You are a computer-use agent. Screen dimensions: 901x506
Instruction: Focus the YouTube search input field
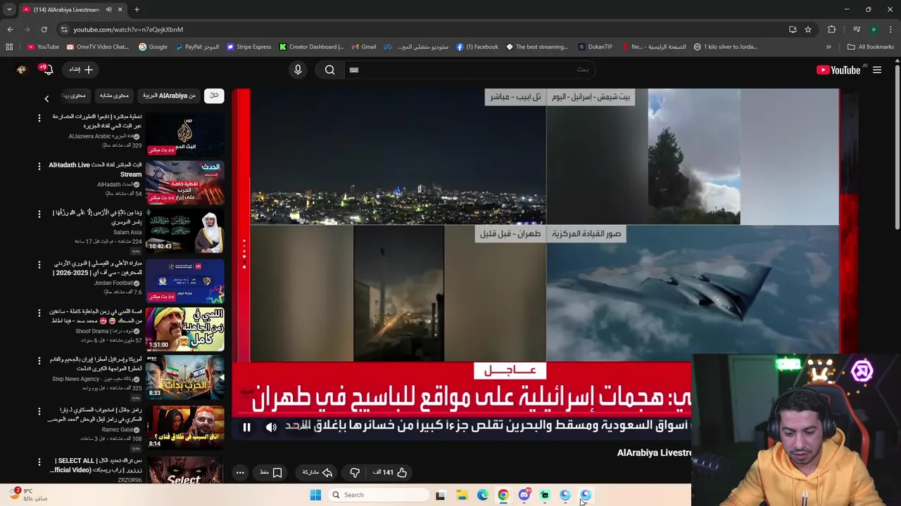470,70
